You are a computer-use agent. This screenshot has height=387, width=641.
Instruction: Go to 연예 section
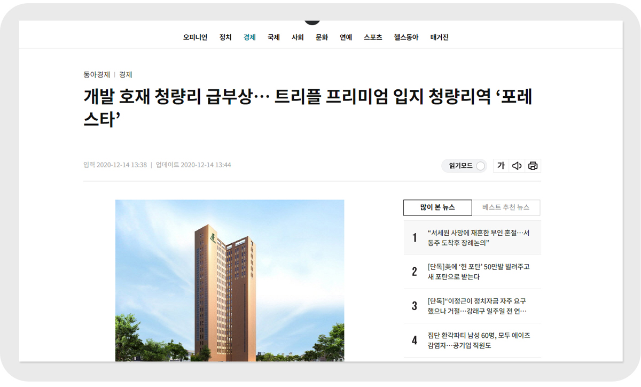click(346, 37)
